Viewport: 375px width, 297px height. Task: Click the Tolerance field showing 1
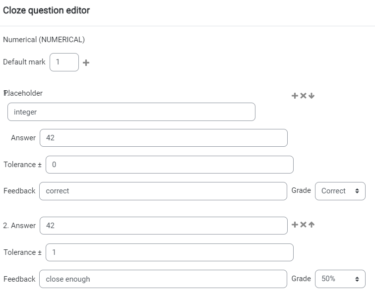point(170,252)
